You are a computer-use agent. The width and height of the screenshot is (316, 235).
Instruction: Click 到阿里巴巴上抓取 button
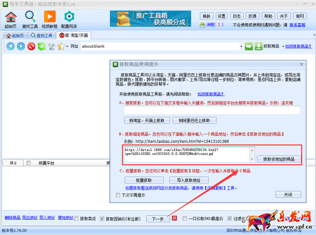click(x=194, y=121)
